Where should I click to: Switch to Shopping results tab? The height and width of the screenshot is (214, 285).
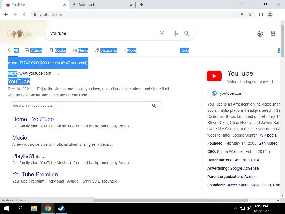click(x=106, y=50)
